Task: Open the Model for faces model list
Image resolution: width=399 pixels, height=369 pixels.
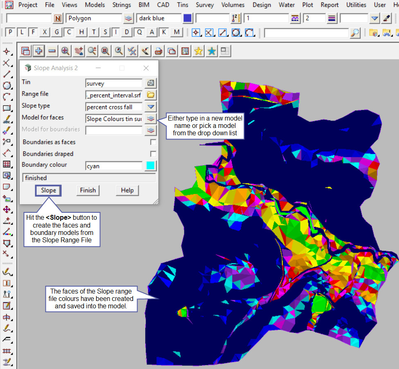Action: (151, 119)
